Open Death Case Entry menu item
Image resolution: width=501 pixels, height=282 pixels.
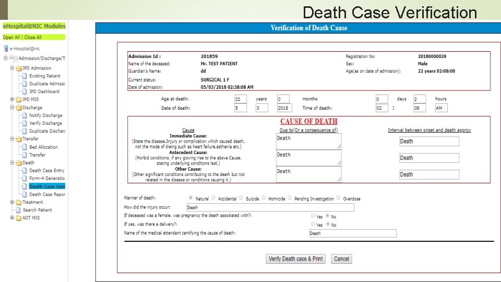coord(46,170)
